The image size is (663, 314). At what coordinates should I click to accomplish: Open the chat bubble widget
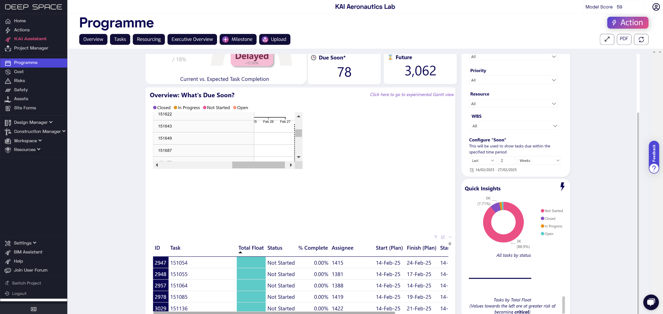coord(651,302)
